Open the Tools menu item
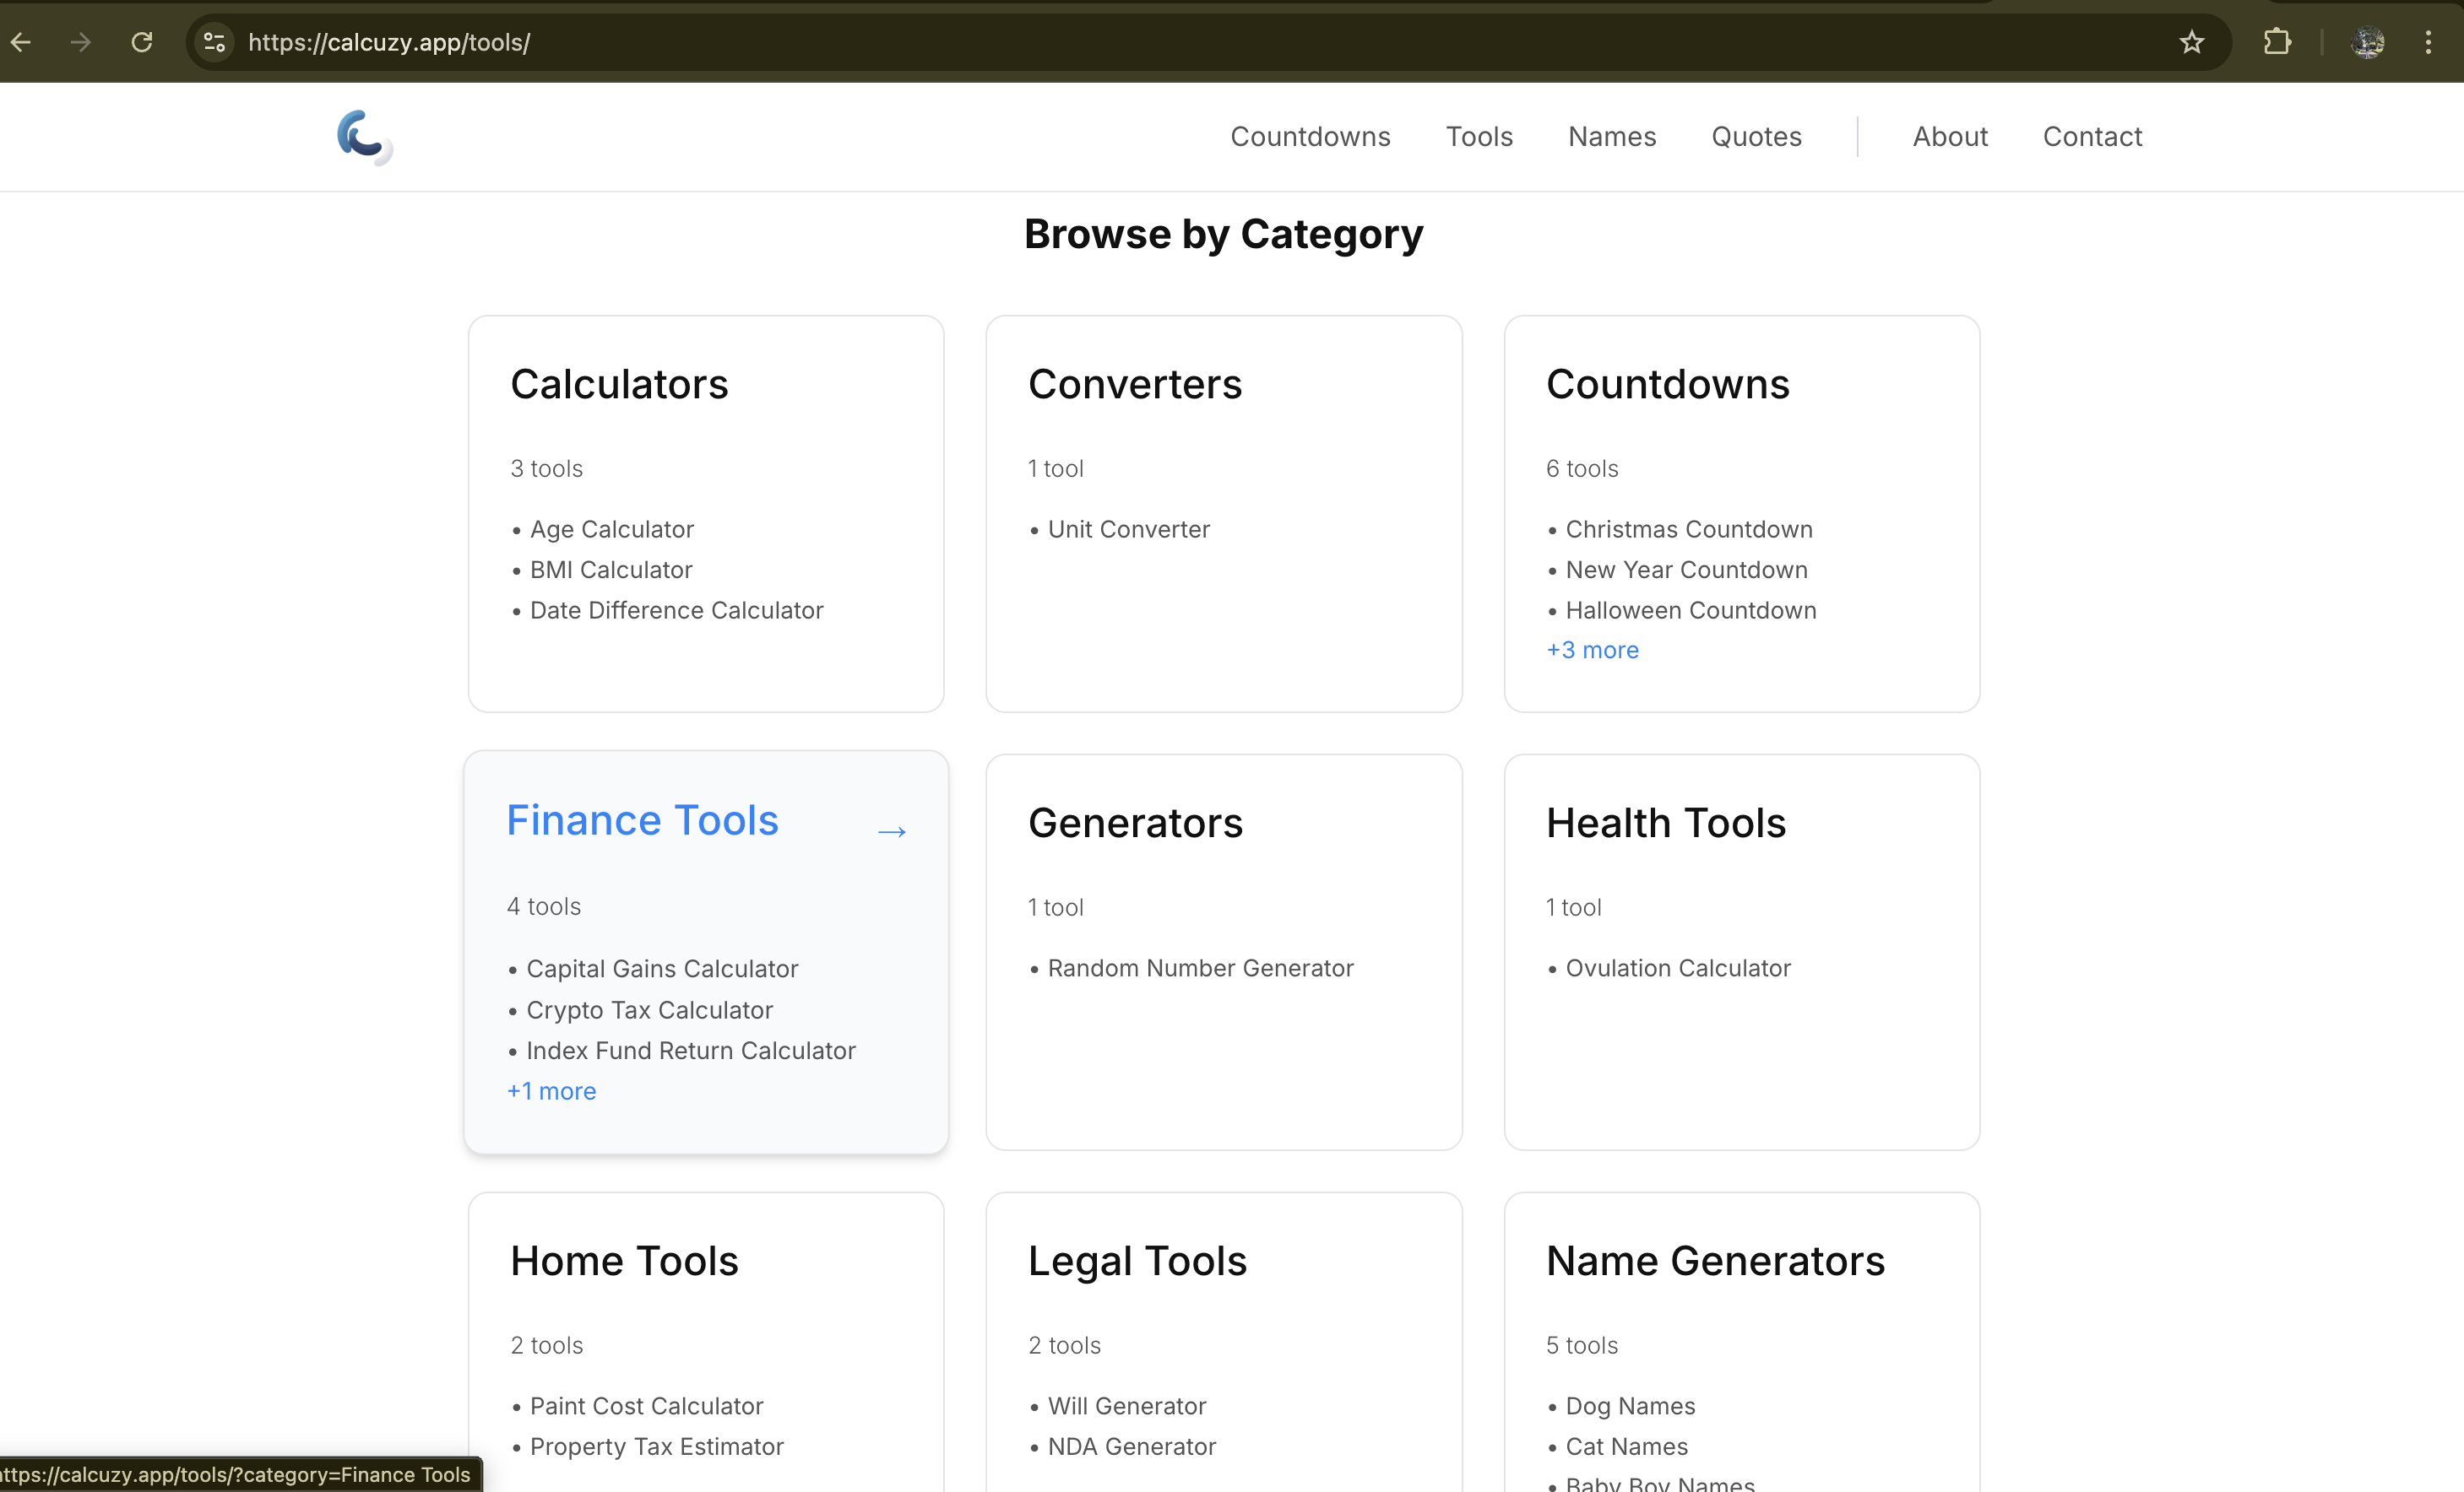Viewport: 2464px width, 1492px height. [x=1479, y=137]
